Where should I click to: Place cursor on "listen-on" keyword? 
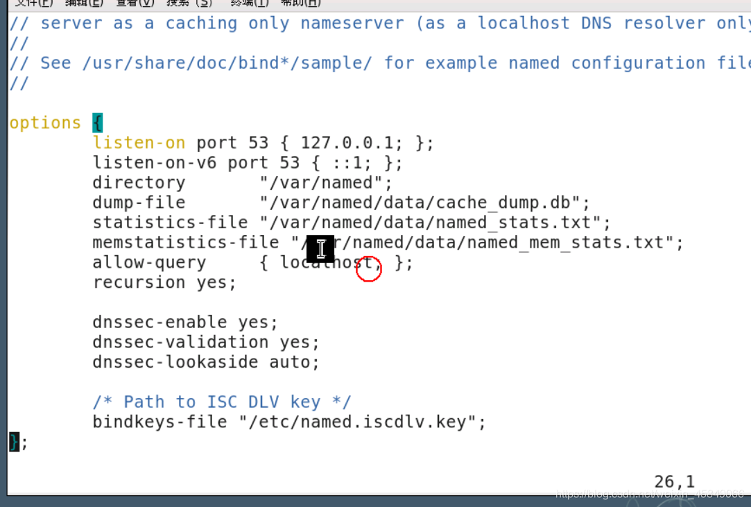point(139,143)
